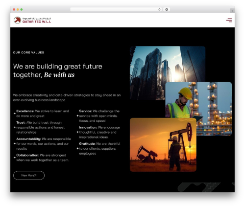Minimize the window with the yellow button

18,10
